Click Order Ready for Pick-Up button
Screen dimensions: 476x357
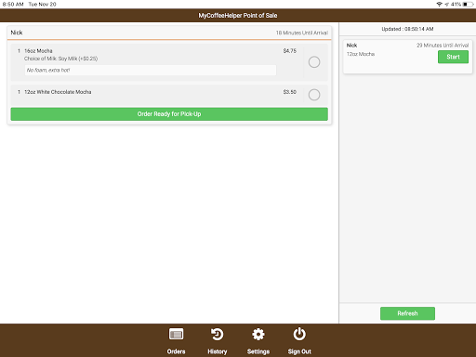pos(169,114)
